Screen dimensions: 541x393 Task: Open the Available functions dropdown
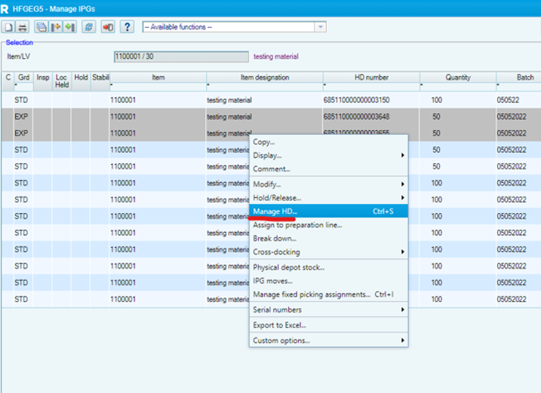321,27
